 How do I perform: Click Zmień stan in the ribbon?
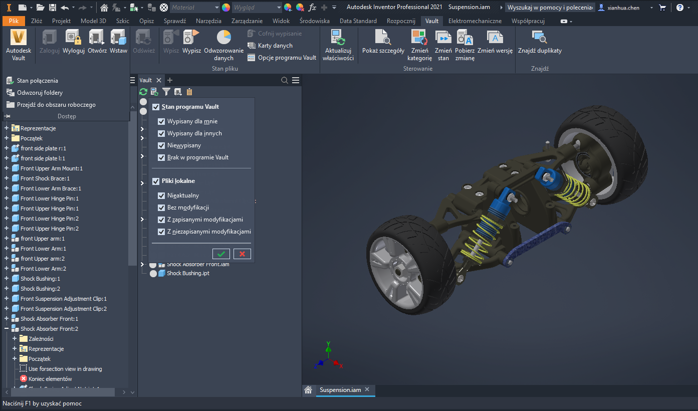[443, 45]
